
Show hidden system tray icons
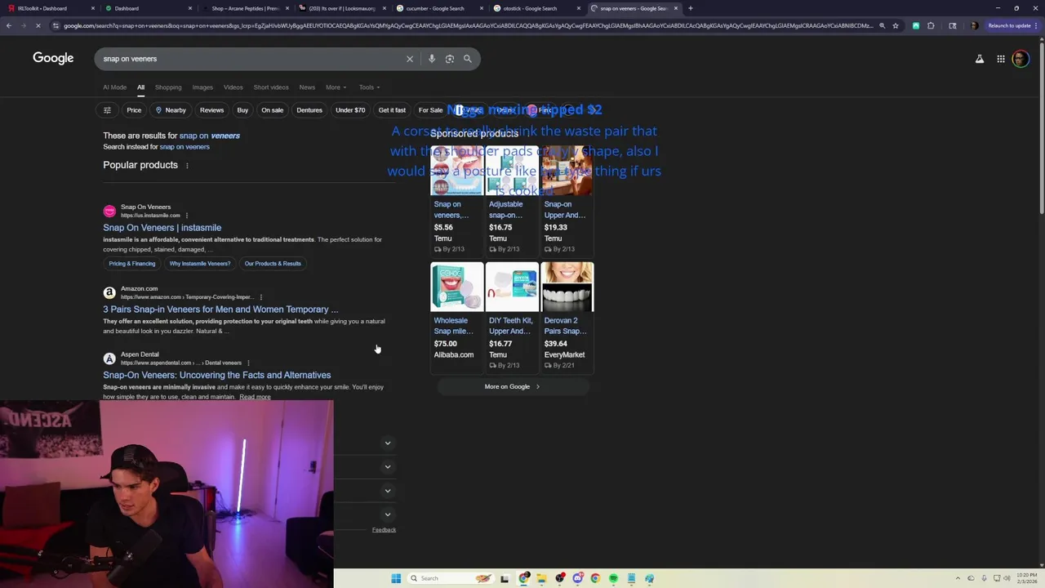tap(959, 578)
